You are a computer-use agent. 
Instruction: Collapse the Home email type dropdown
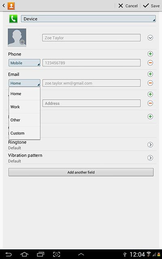pyautogui.click(x=24, y=83)
